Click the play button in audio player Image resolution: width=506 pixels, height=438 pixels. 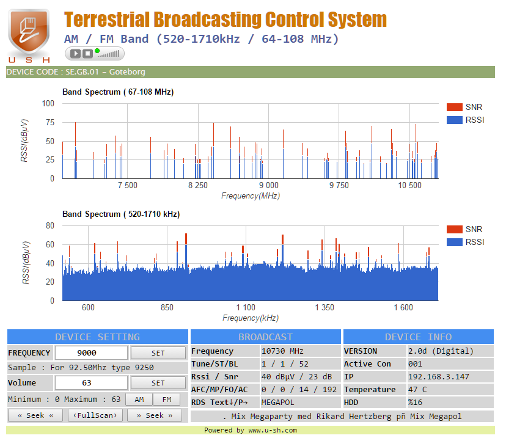pos(76,54)
